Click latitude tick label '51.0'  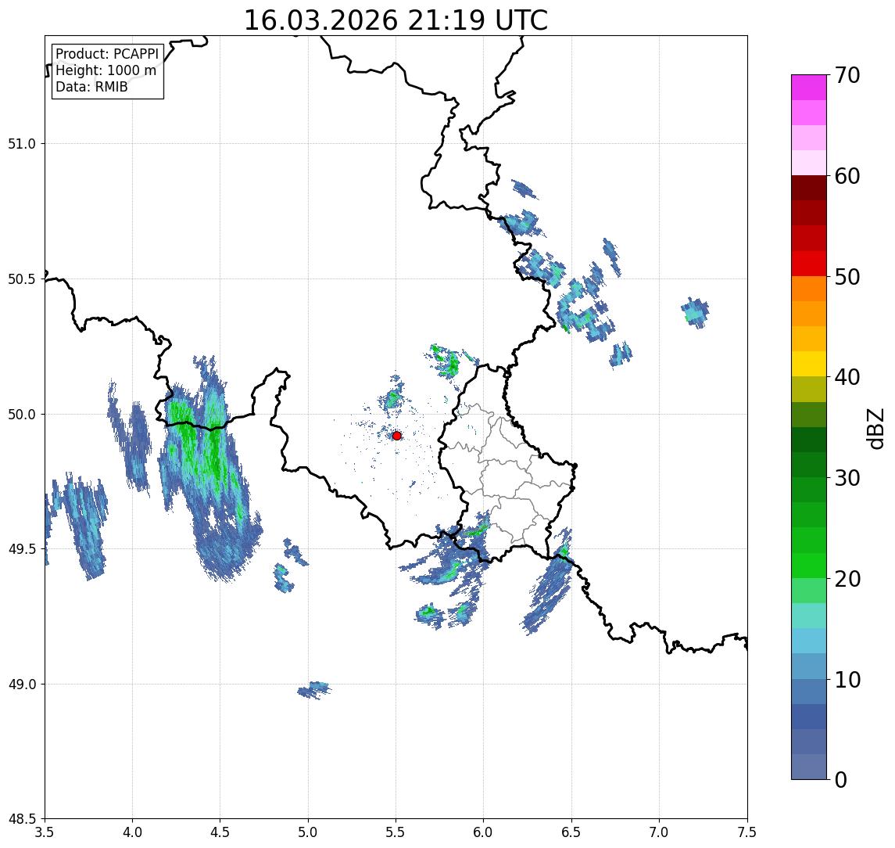coord(21,144)
